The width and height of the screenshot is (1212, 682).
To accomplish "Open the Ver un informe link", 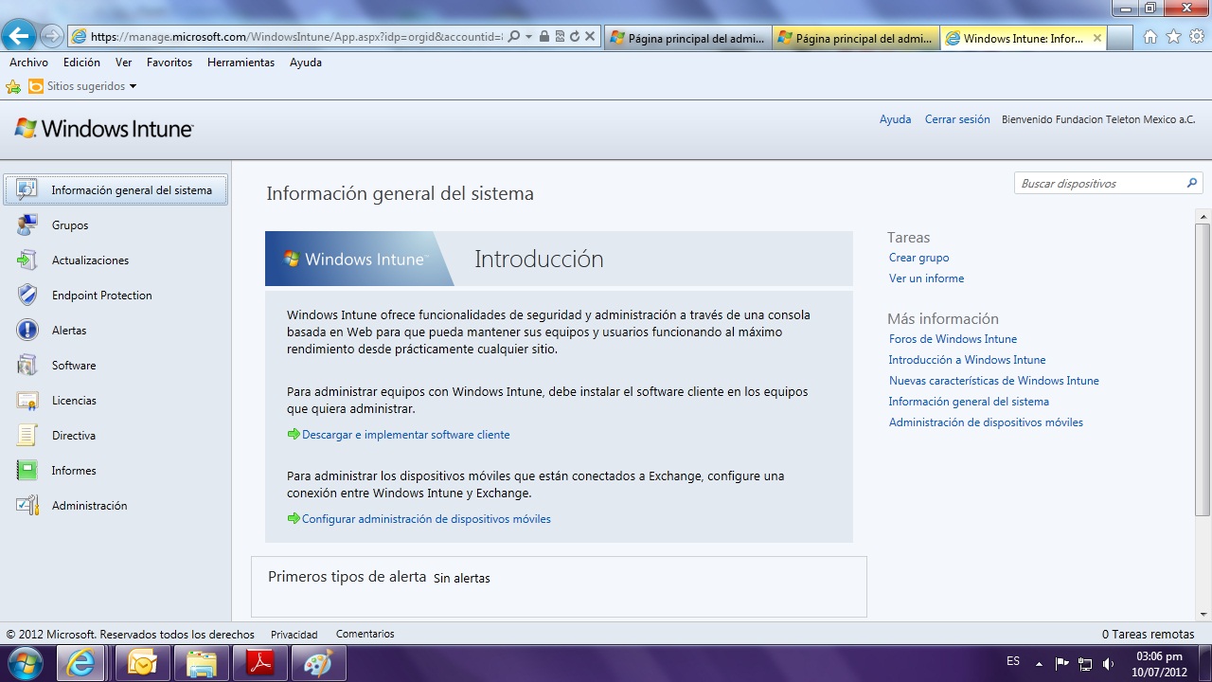I will pyautogui.click(x=926, y=278).
